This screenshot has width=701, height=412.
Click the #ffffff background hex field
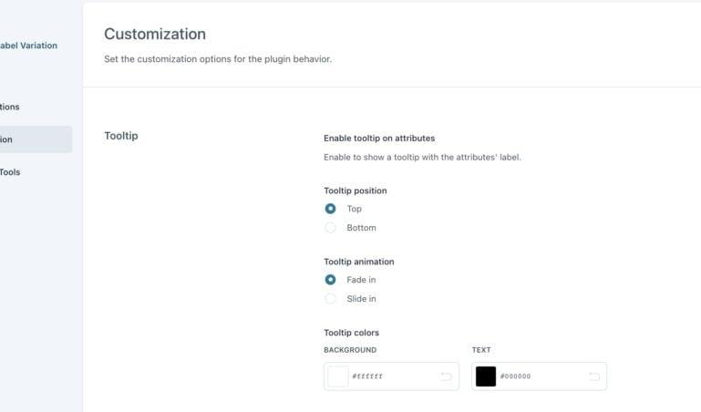pyautogui.click(x=394, y=376)
